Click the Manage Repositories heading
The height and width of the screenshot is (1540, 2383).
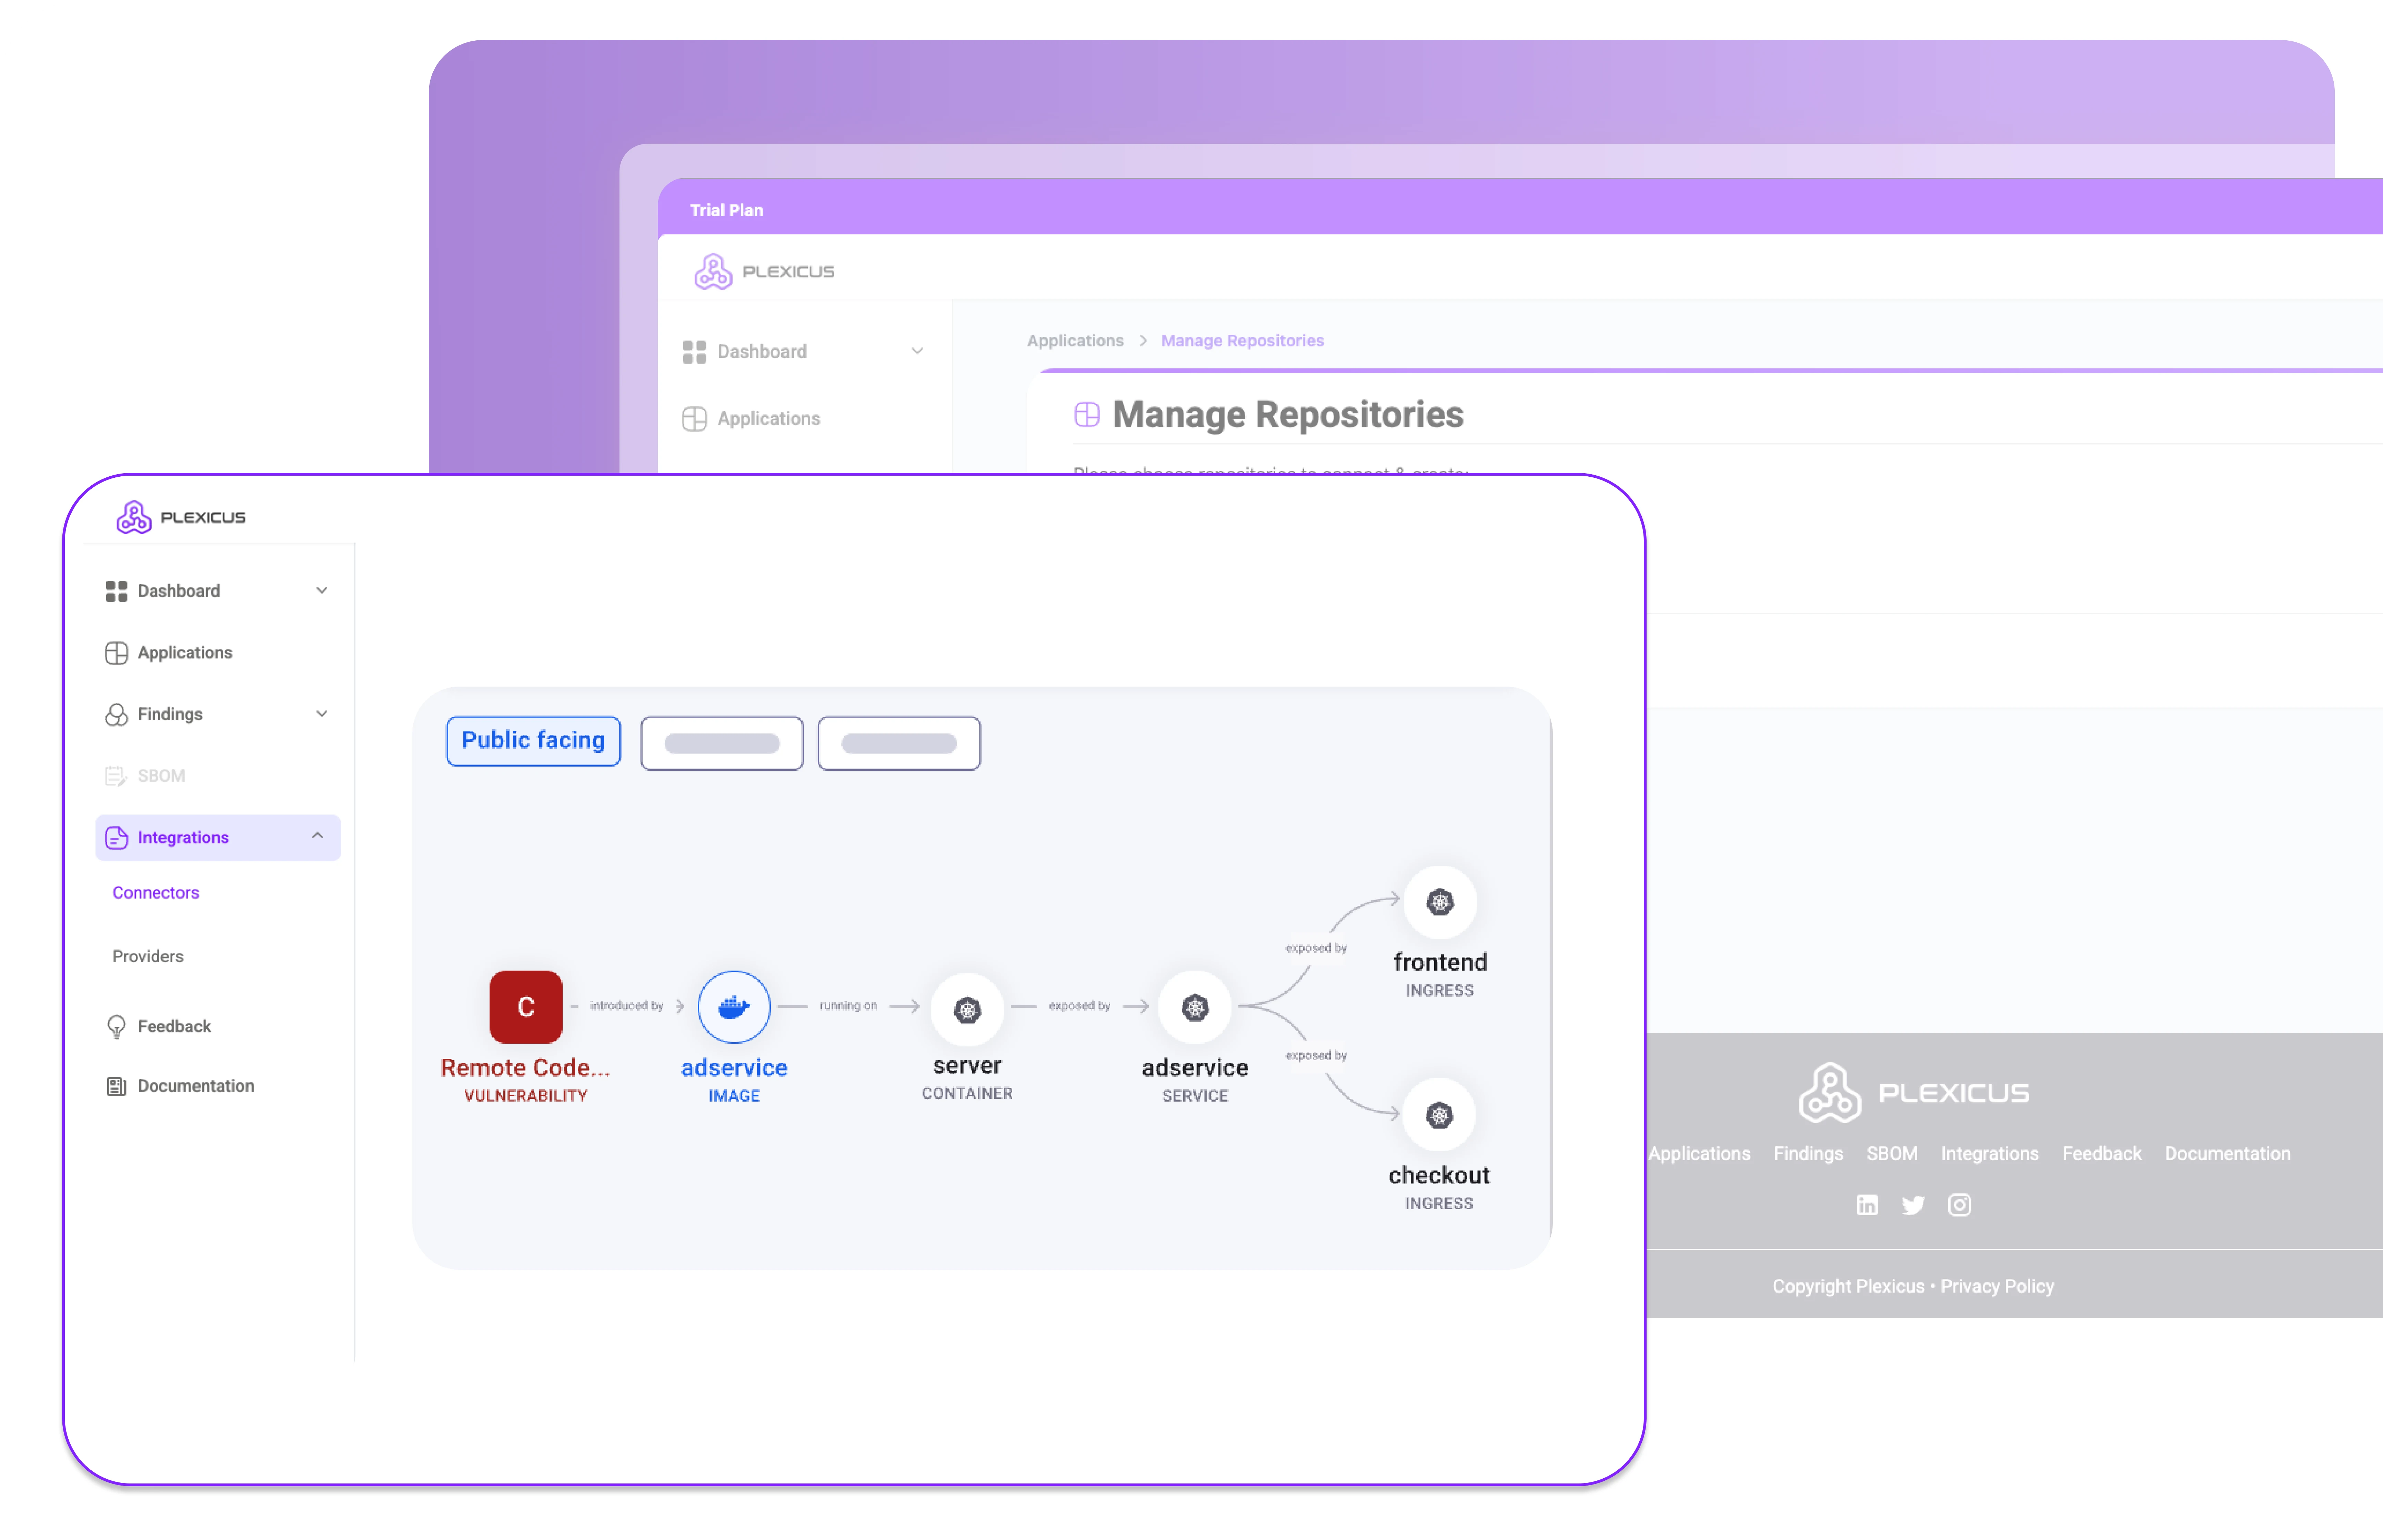(1288, 415)
